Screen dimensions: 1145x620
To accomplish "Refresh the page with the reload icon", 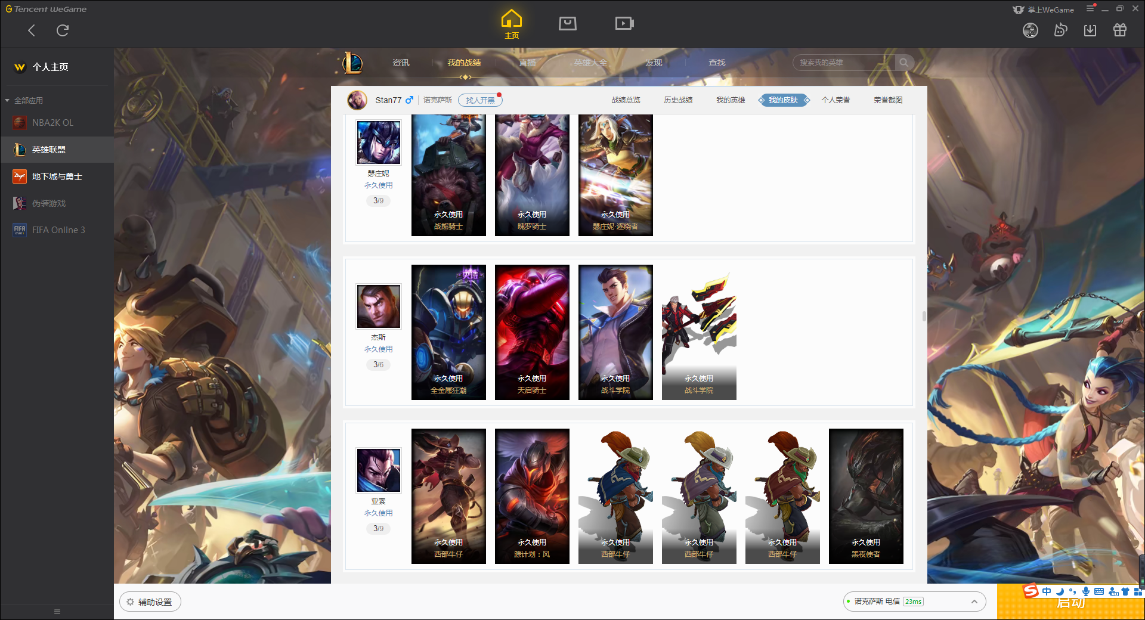I will pyautogui.click(x=63, y=30).
